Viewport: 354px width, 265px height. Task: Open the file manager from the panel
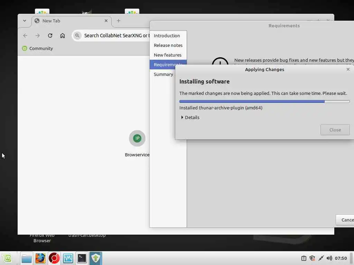click(27, 258)
